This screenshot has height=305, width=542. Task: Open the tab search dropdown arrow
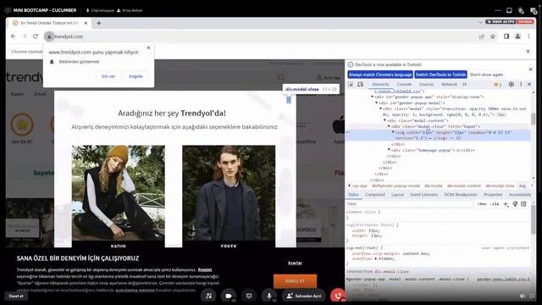[x=480, y=23]
